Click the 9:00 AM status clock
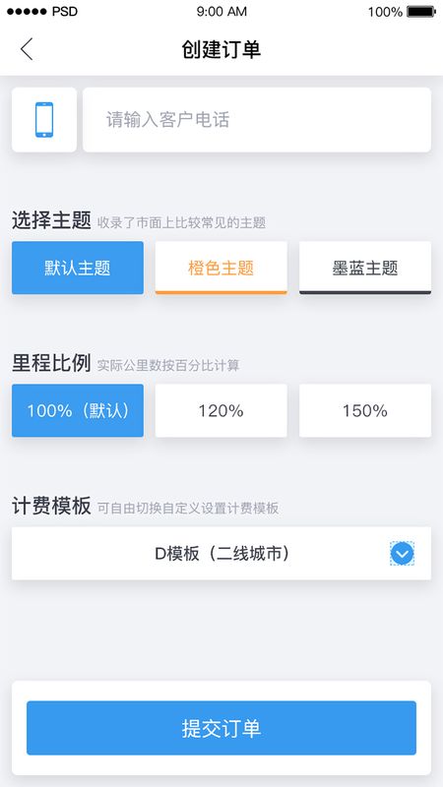The image size is (443, 787). 221,12
